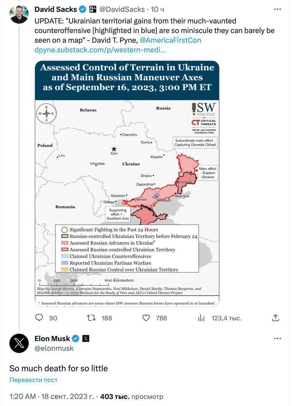Click "Перевести пост" to translate the post
Image resolution: width=292 pixels, height=406 pixels.
click(x=33, y=380)
